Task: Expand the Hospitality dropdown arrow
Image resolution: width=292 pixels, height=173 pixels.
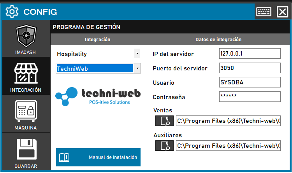Action: click(137, 53)
